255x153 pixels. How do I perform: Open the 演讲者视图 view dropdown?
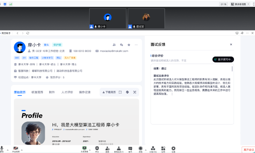click(240, 4)
